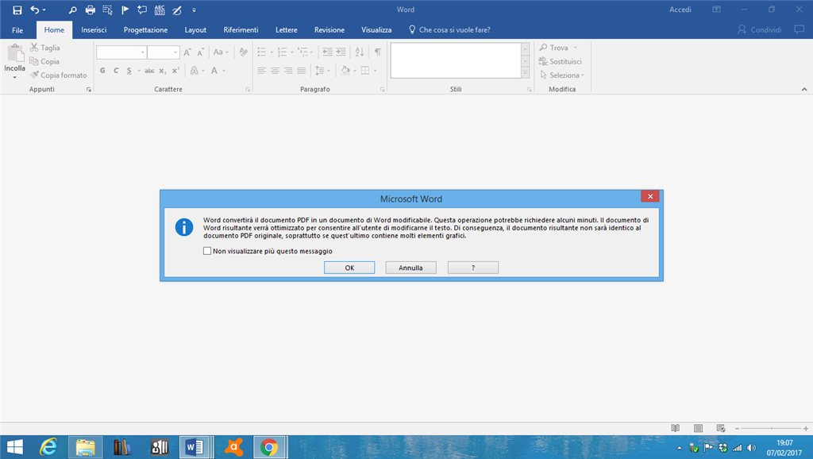Click the magnifier search icon in title bar
The height and width of the screenshot is (459, 813).
pyautogui.click(x=72, y=10)
